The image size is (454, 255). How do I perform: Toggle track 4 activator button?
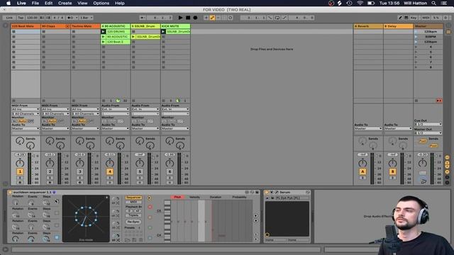(x=110, y=171)
